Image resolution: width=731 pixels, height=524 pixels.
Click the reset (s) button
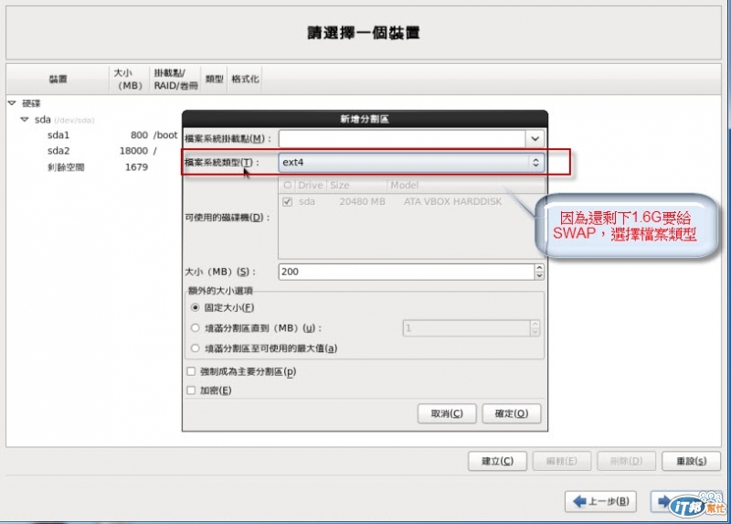tap(691, 461)
